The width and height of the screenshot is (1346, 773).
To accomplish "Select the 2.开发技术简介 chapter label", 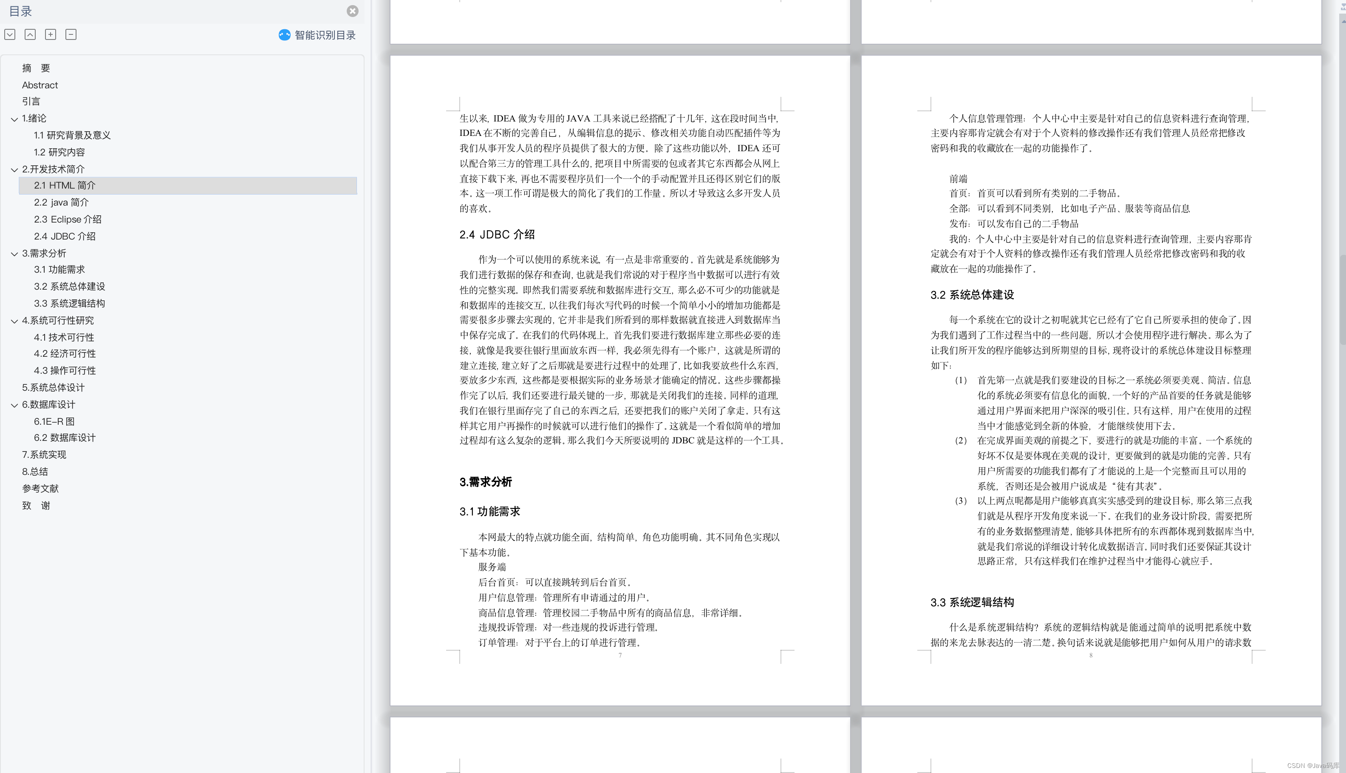I will tap(53, 169).
